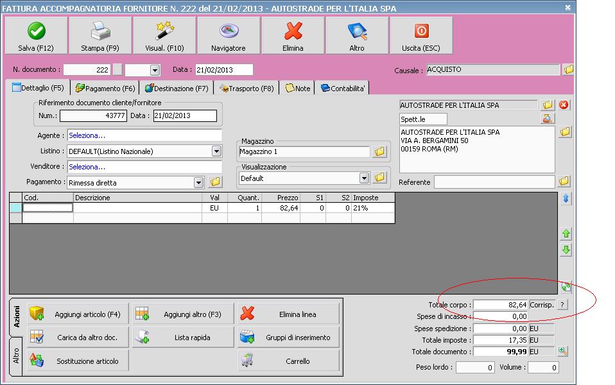Viewport: 615px width, 385px height.
Task: Open the Altro search options
Action: [x=357, y=36]
